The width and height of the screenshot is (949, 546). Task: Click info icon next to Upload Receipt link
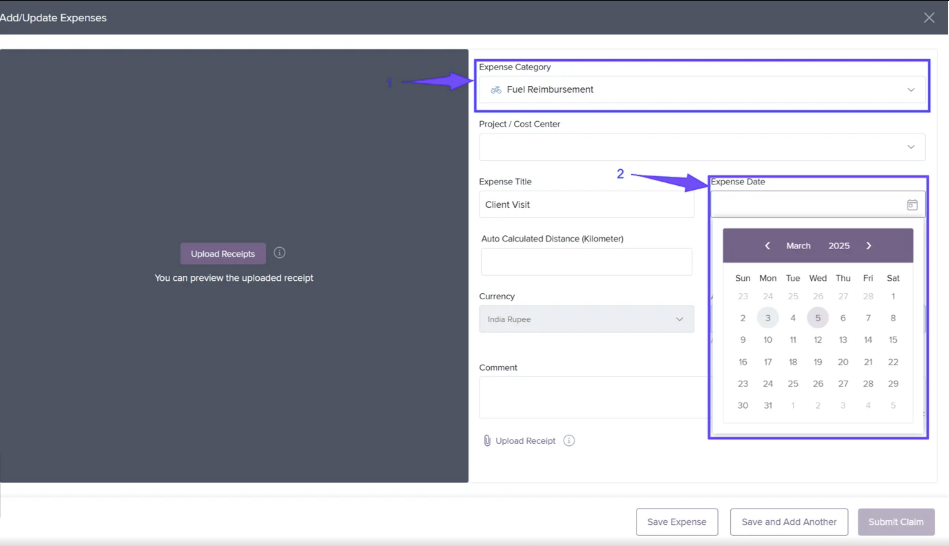569,440
